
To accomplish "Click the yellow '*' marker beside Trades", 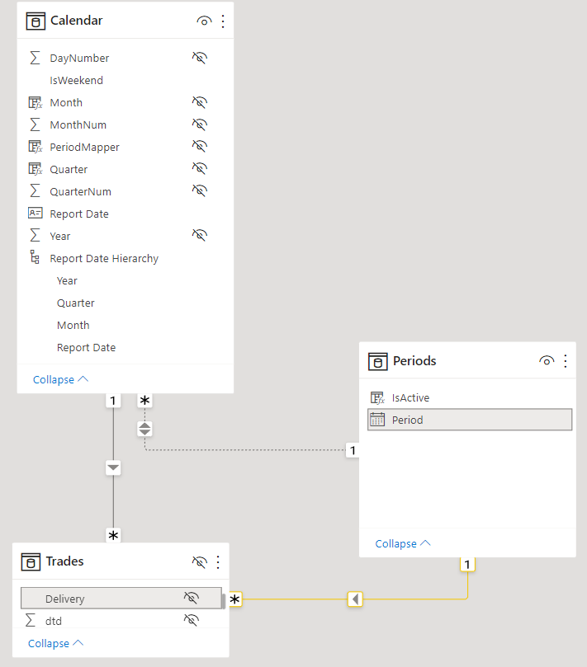I will [235, 599].
